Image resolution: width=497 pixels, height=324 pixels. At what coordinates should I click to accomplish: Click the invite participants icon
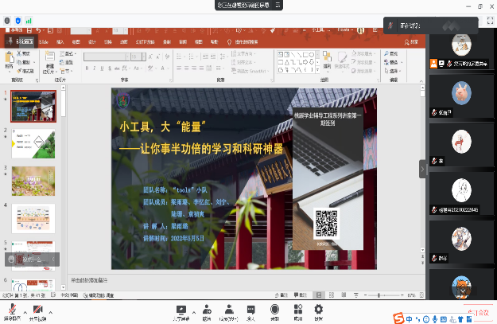pyautogui.click(x=206, y=310)
